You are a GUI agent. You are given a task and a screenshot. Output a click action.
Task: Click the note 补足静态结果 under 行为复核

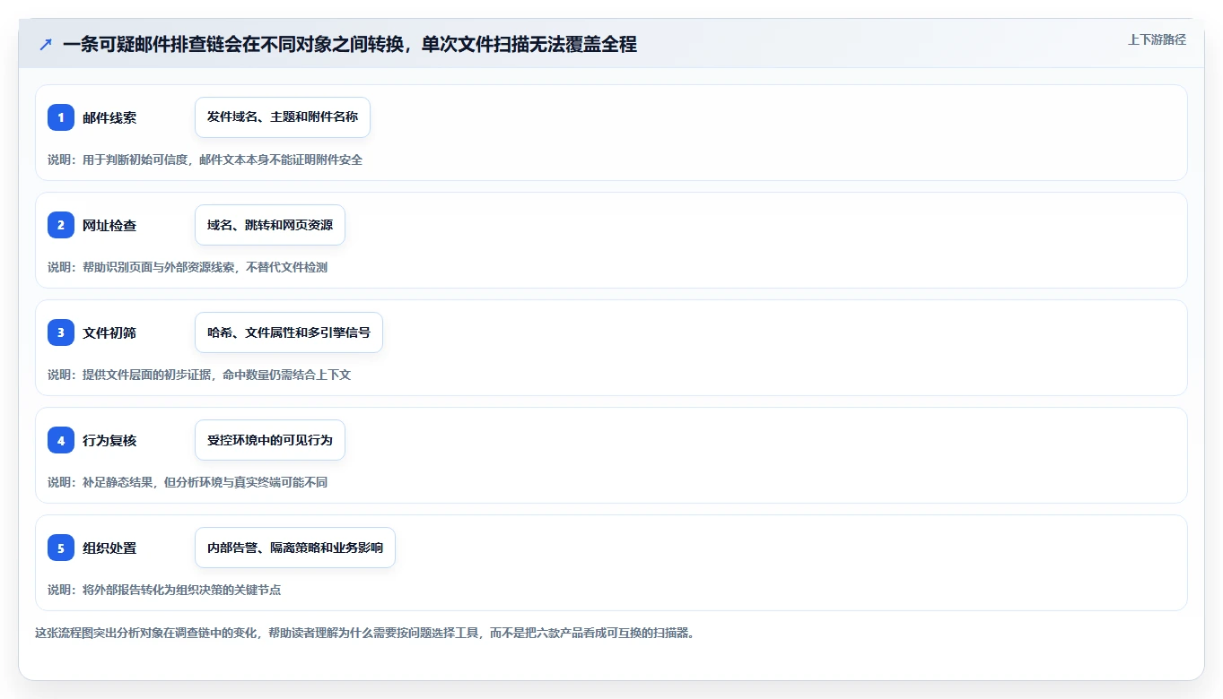188,482
